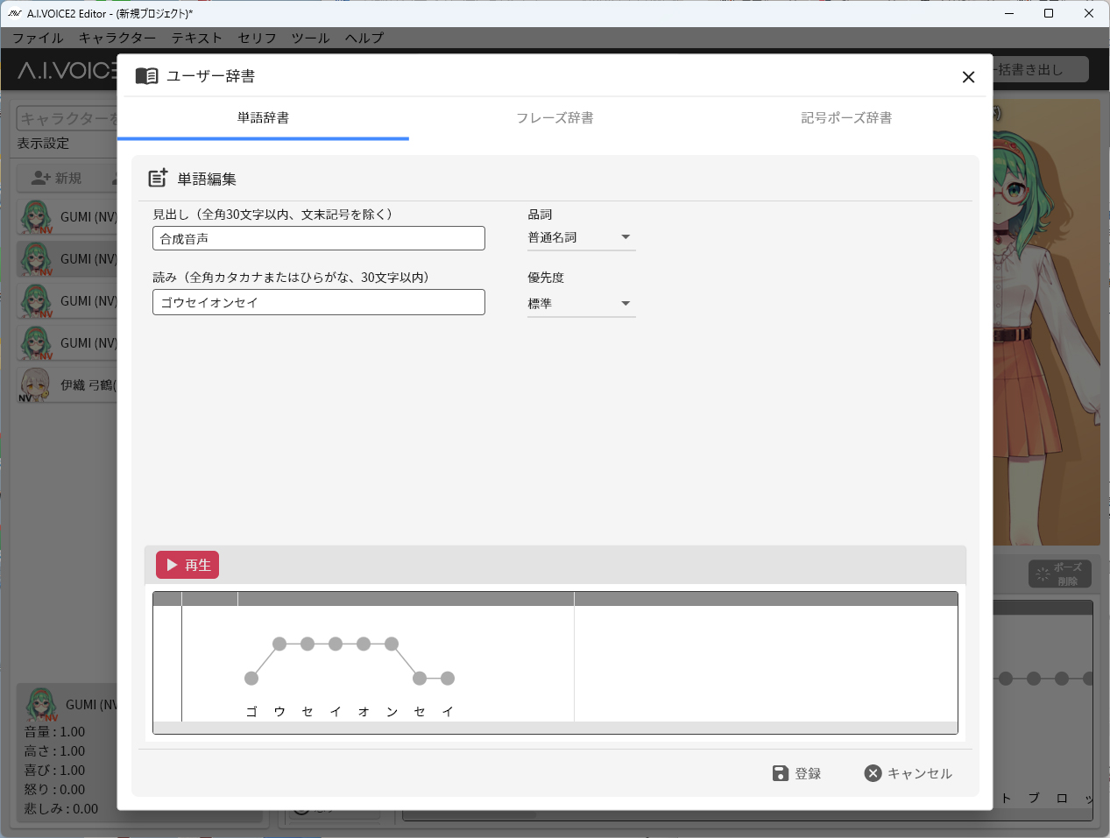The width and height of the screenshot is (1110, 838).
Task: Click the ポーズ削除 button in main window
Action: point(1060,574)
